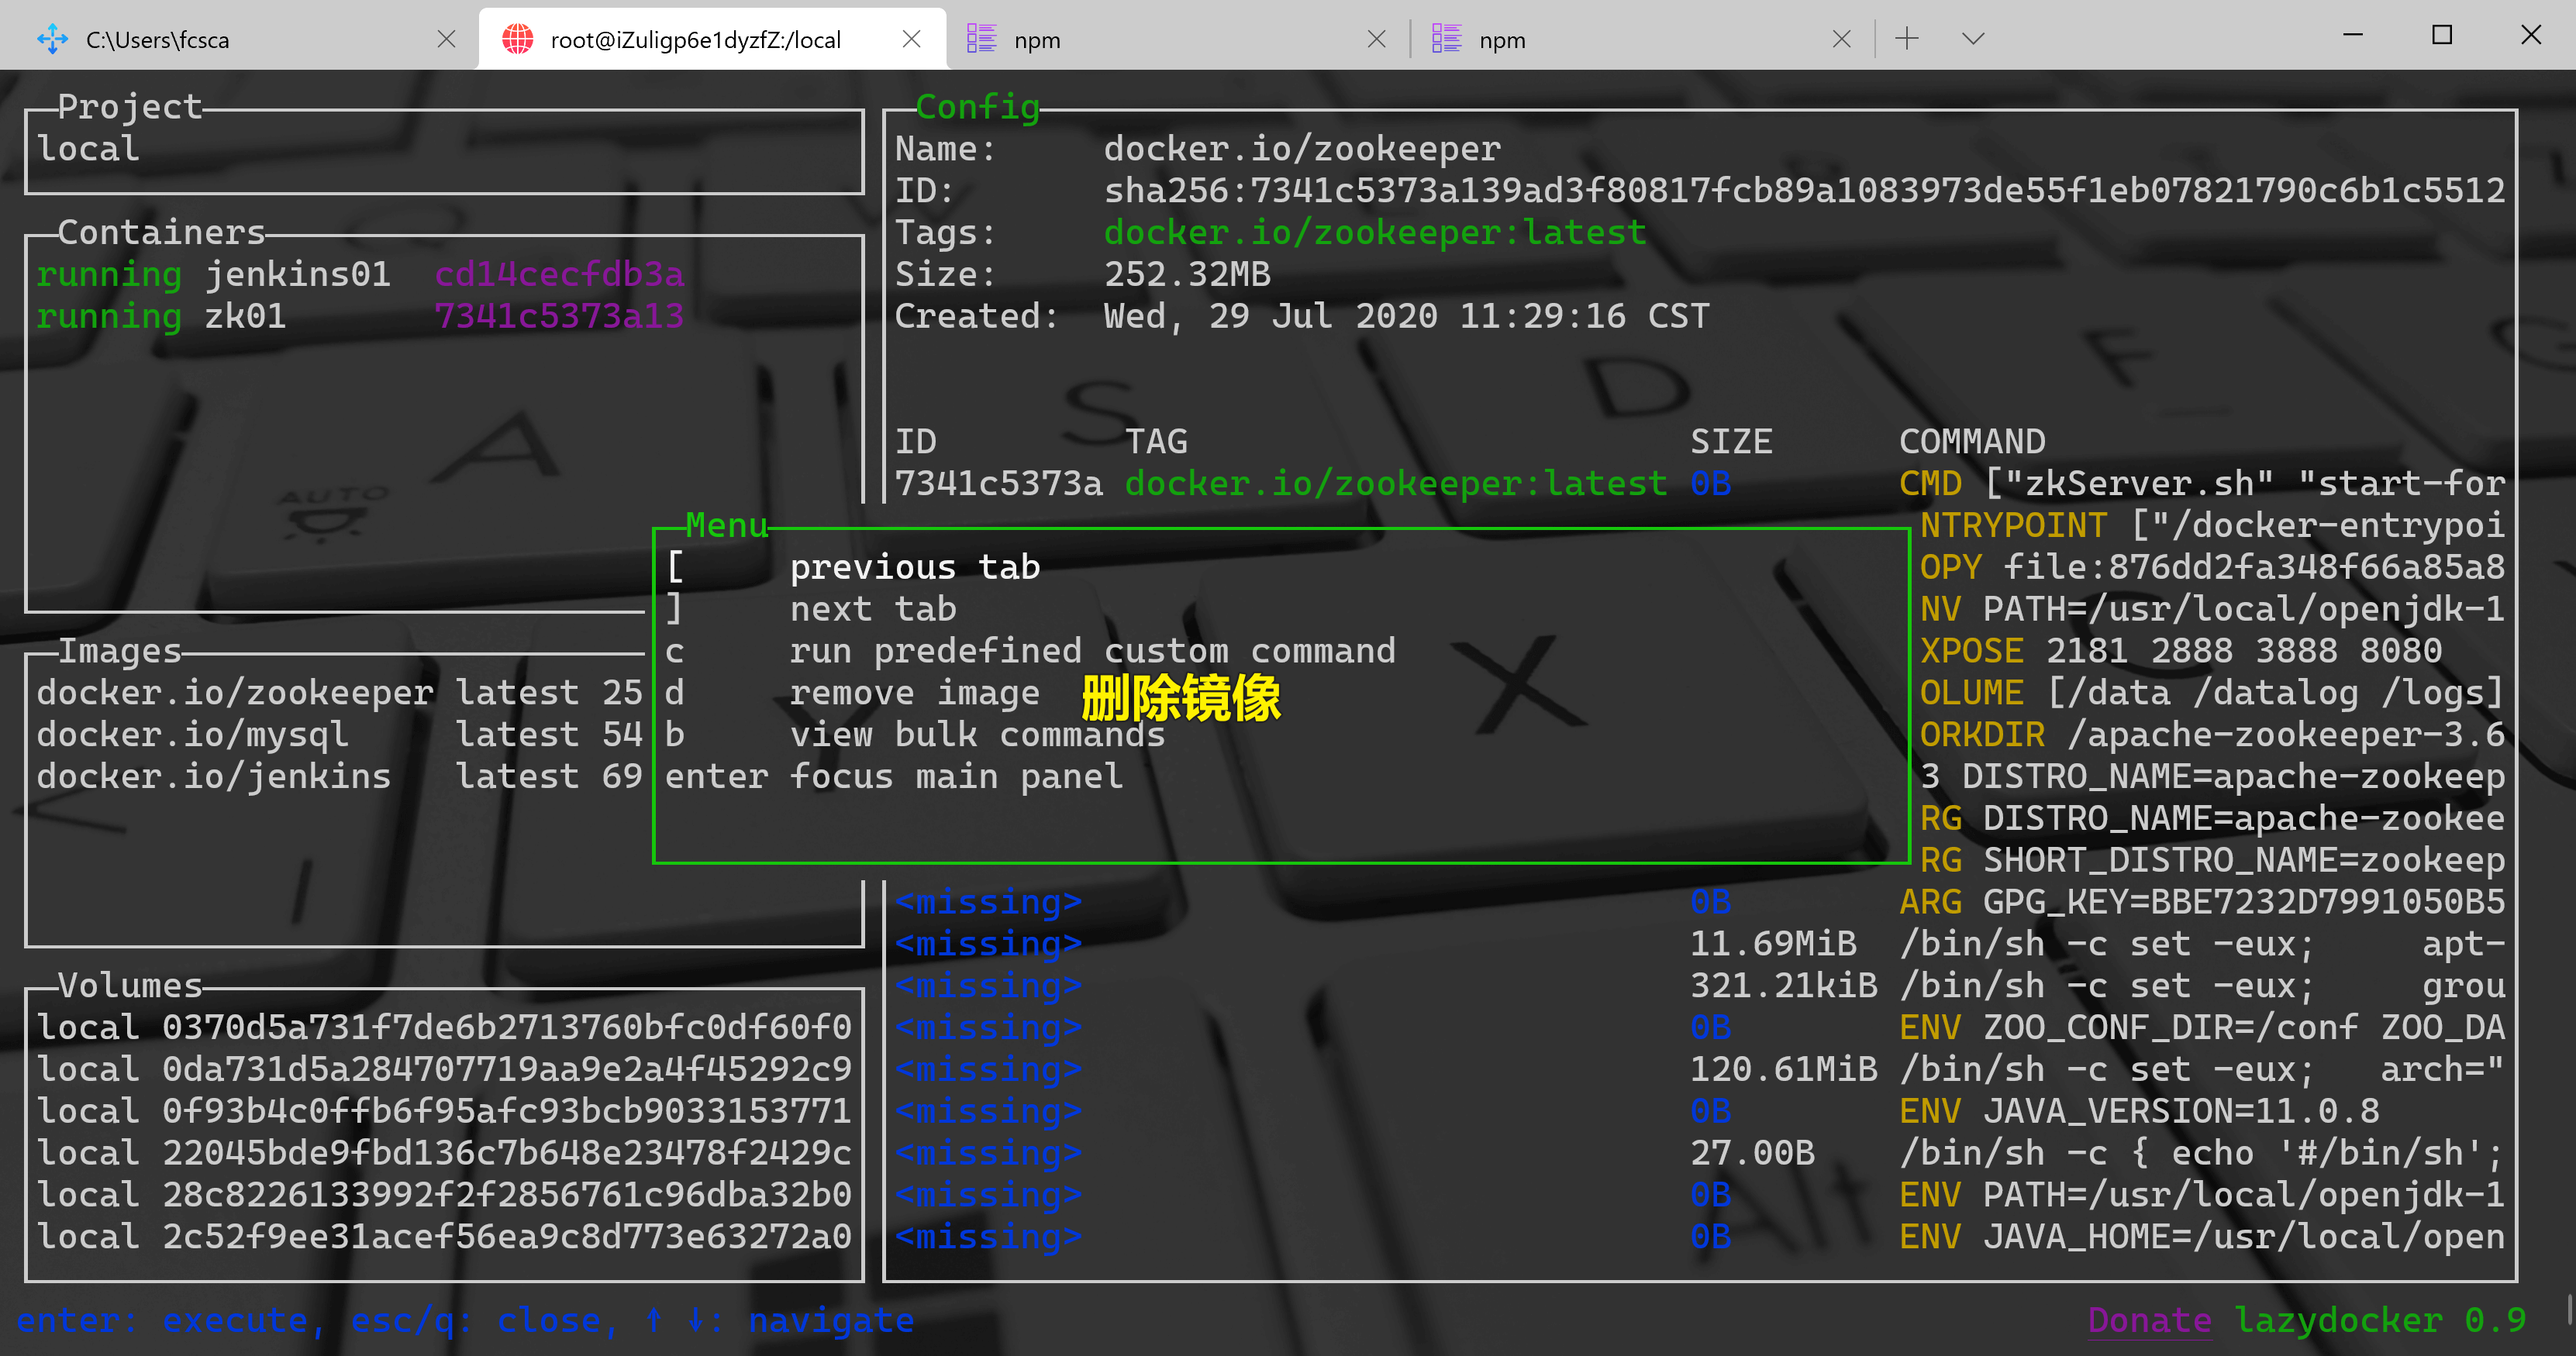
Task: Click the first npm tab's list icon
Action: (981, 39)
